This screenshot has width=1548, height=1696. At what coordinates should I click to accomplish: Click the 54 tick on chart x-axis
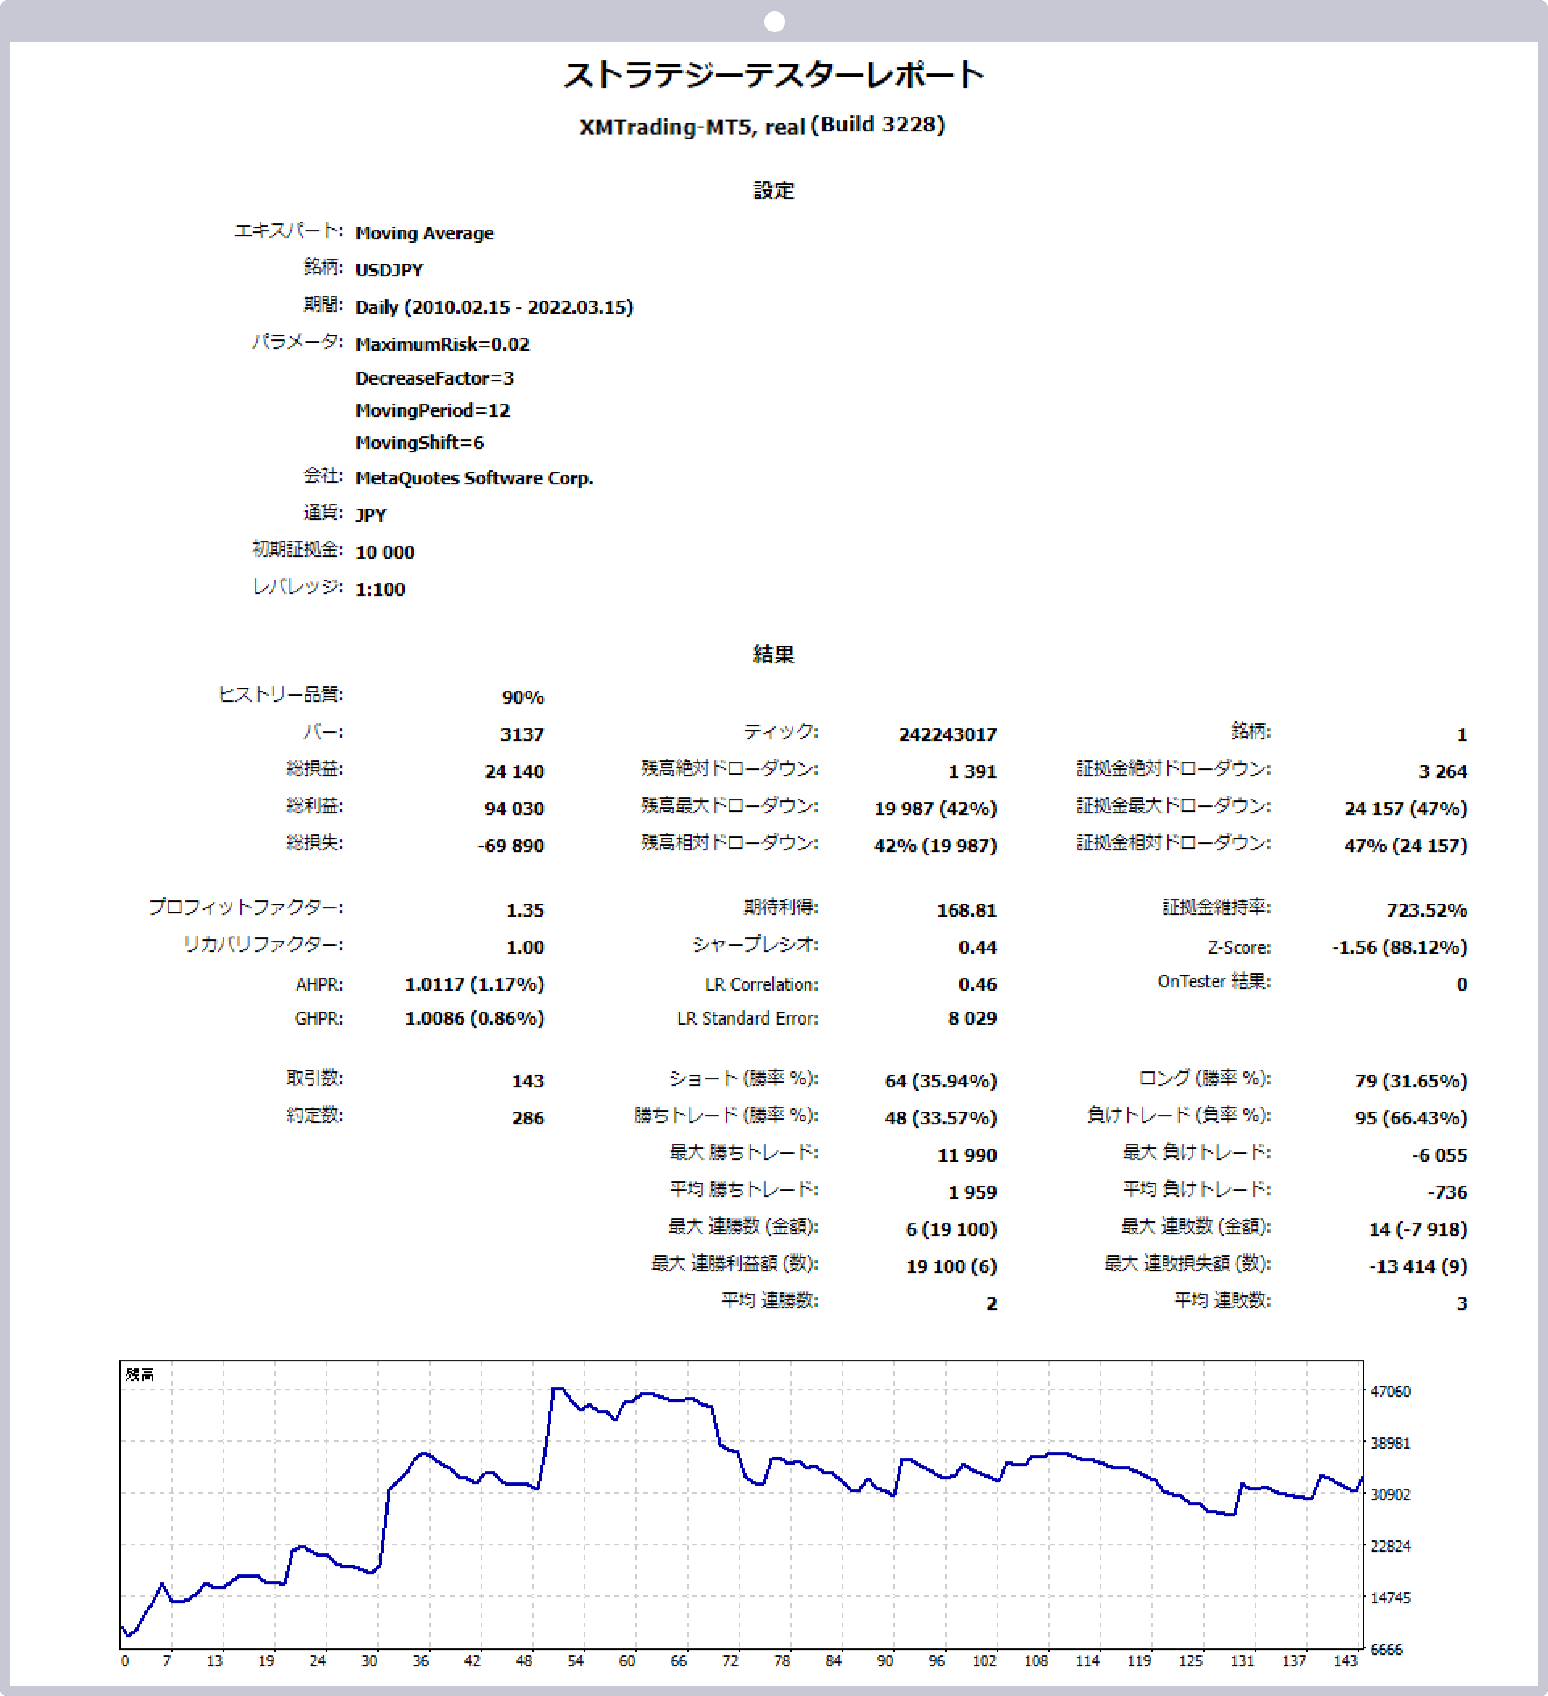coord(576,1661)
